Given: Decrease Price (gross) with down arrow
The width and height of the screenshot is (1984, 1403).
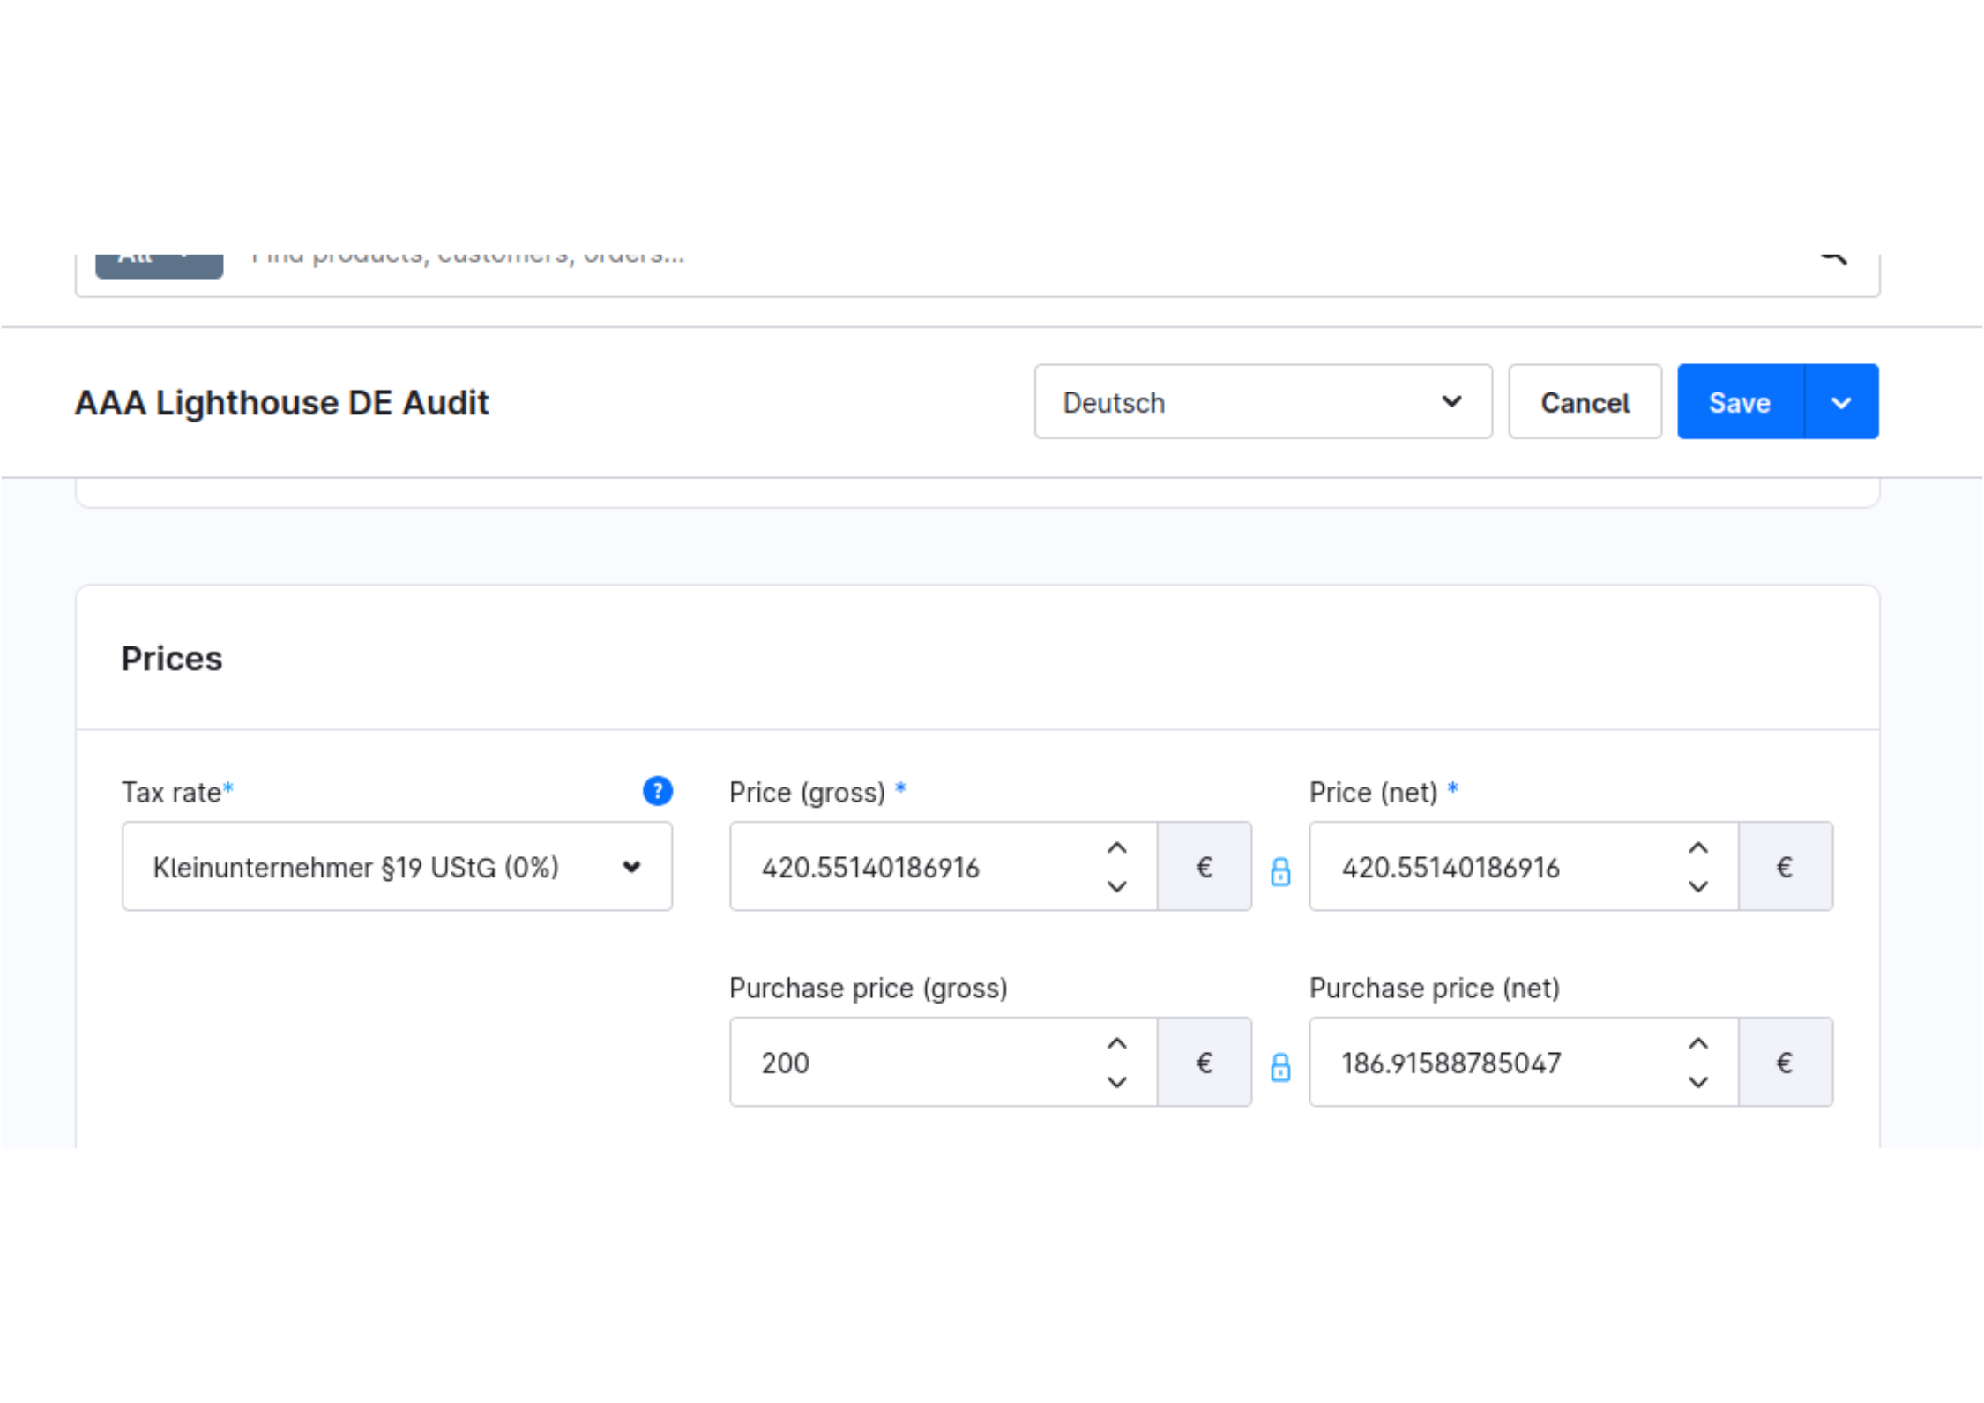Looking at the screenshot, I should 1116,886.
